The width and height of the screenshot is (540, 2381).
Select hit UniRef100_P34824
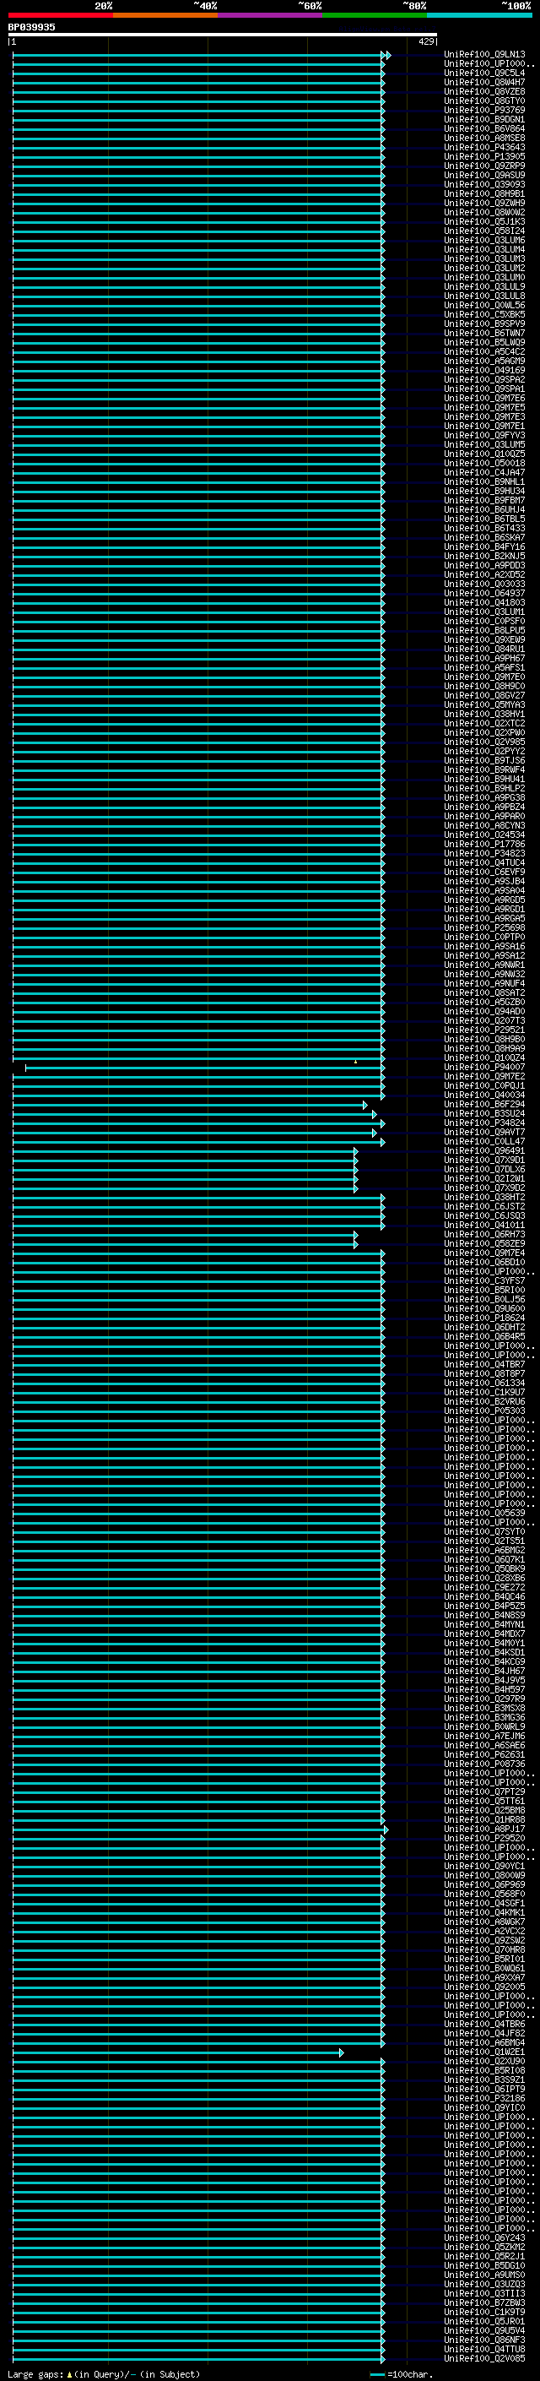click(x=484, y=1123)
